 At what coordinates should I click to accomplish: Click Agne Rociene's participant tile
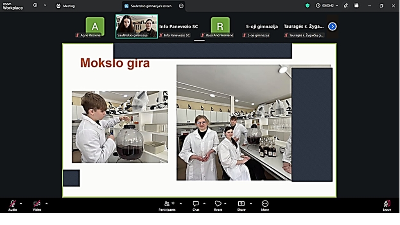(x=95, y=27)
